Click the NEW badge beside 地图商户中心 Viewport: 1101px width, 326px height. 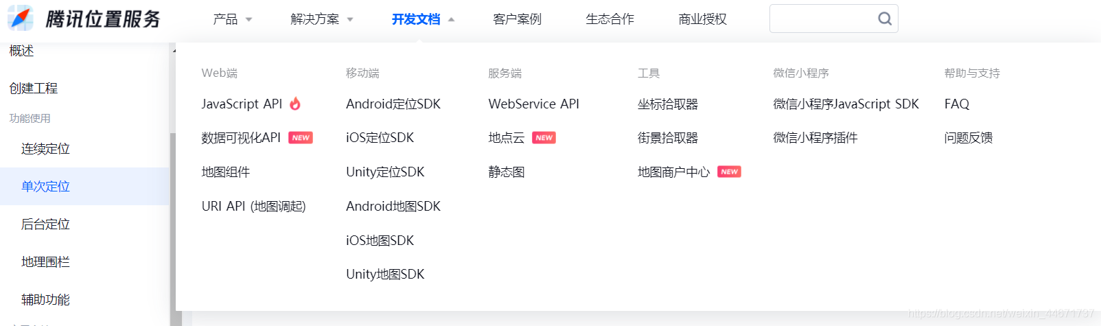pyautogui.click(x=729, y=172)
